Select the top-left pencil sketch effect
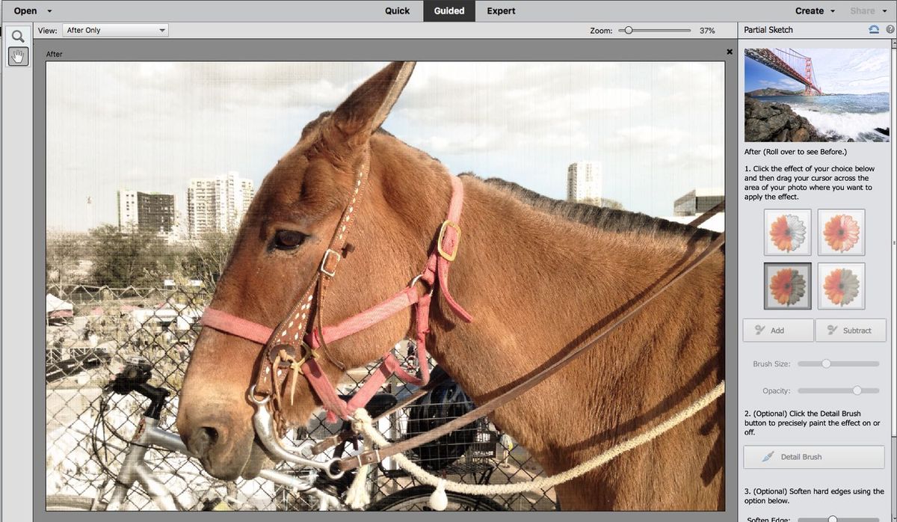897x522 pixels. tap(787, 232)
